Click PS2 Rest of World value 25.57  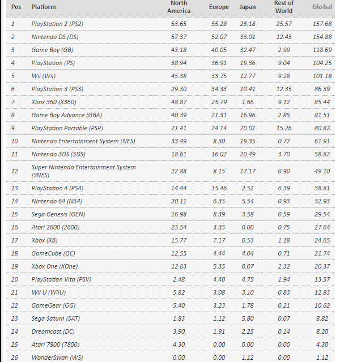tap(284, 24)
